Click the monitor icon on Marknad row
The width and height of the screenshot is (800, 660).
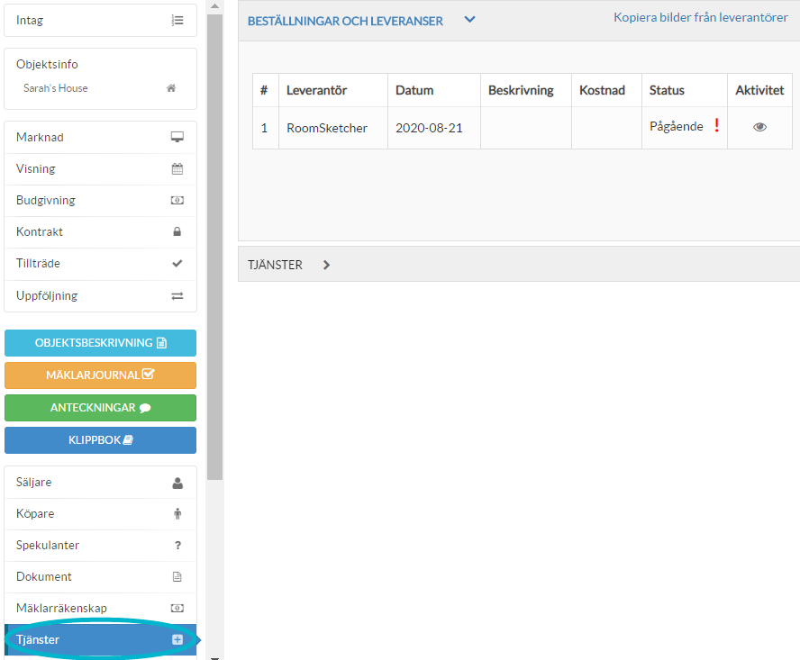pos(177,137)
